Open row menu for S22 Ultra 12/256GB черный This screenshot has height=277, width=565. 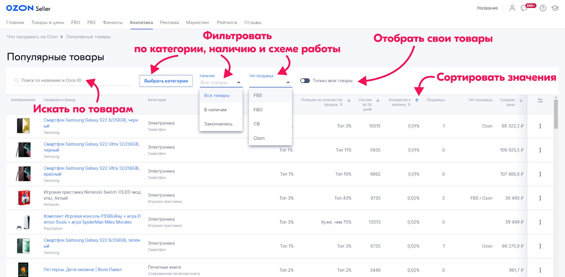point(540,150)
